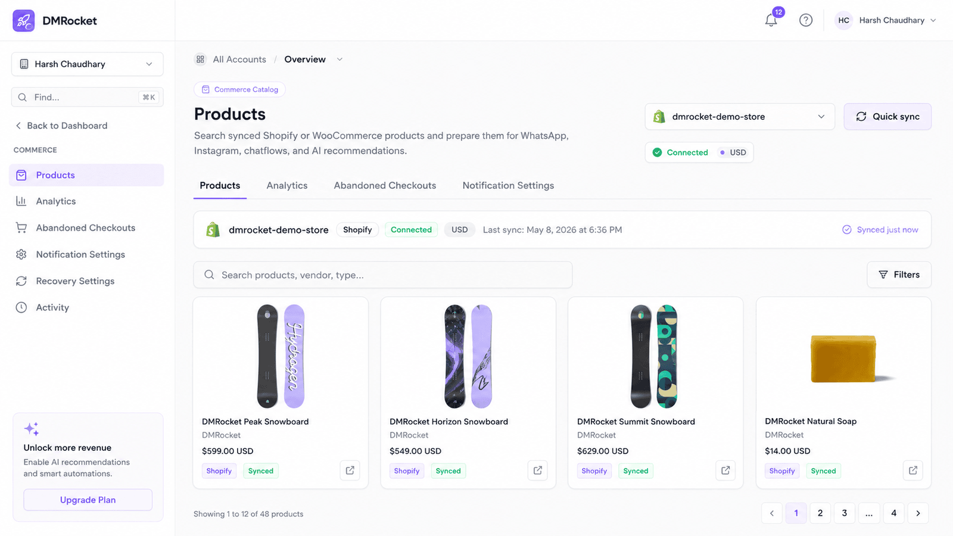The width and height of the screenshot is (953, 536).
Task: Open external link for DMRocket Natural Soap
Action: tap(913, 470)
